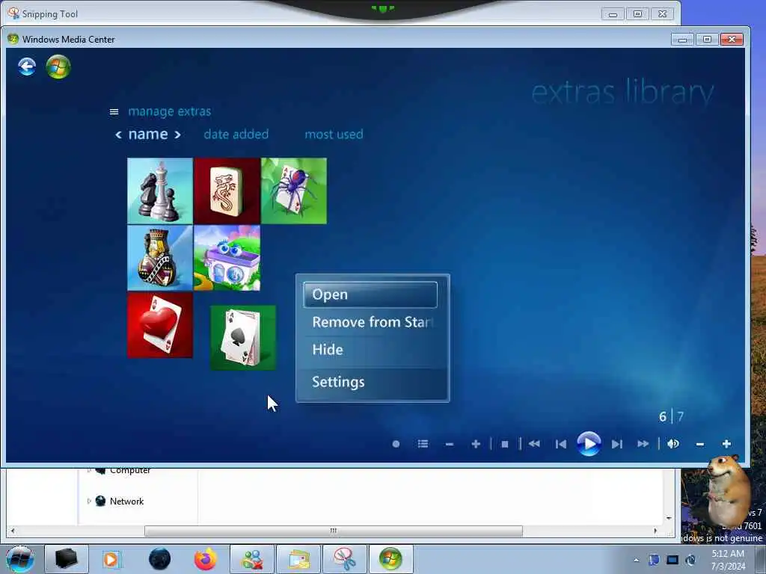
Task: Click the left chevron before name
Action: coord(118,135)
